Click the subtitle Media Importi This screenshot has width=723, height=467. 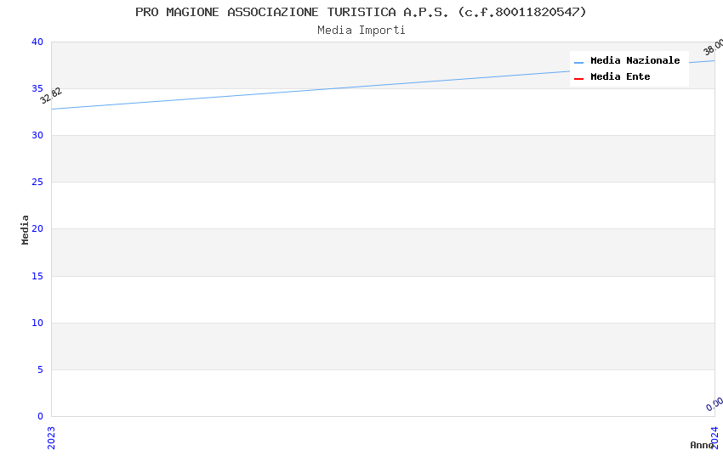[361, 31]
